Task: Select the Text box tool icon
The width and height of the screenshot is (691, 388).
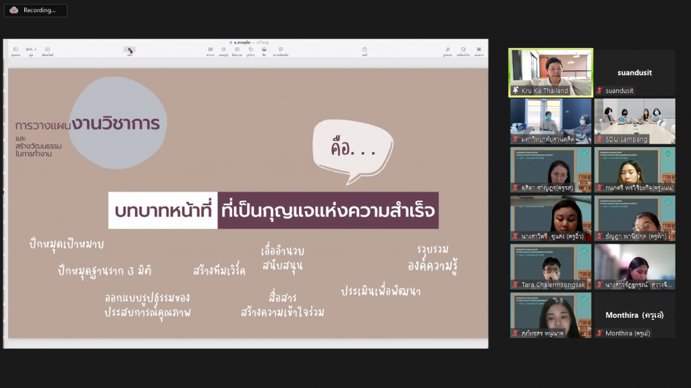Action: pyautogui.click(x=237, y=50)
